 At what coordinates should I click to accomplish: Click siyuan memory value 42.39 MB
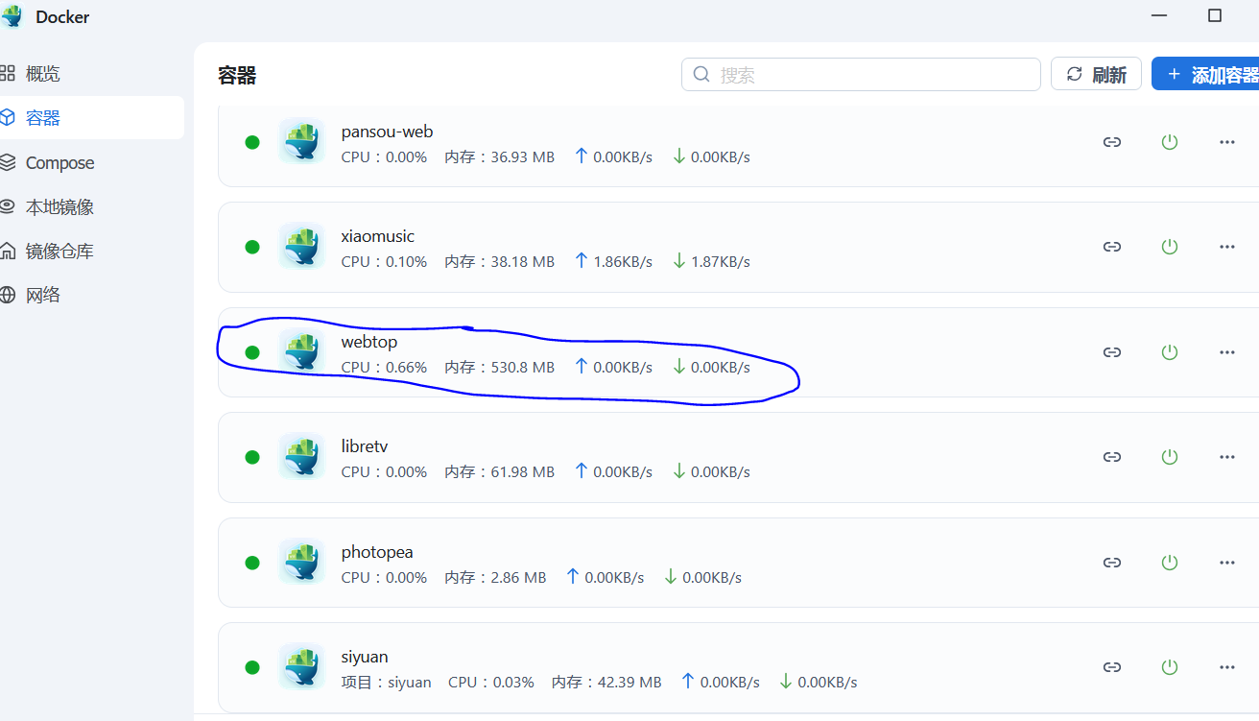coord(629,683)
